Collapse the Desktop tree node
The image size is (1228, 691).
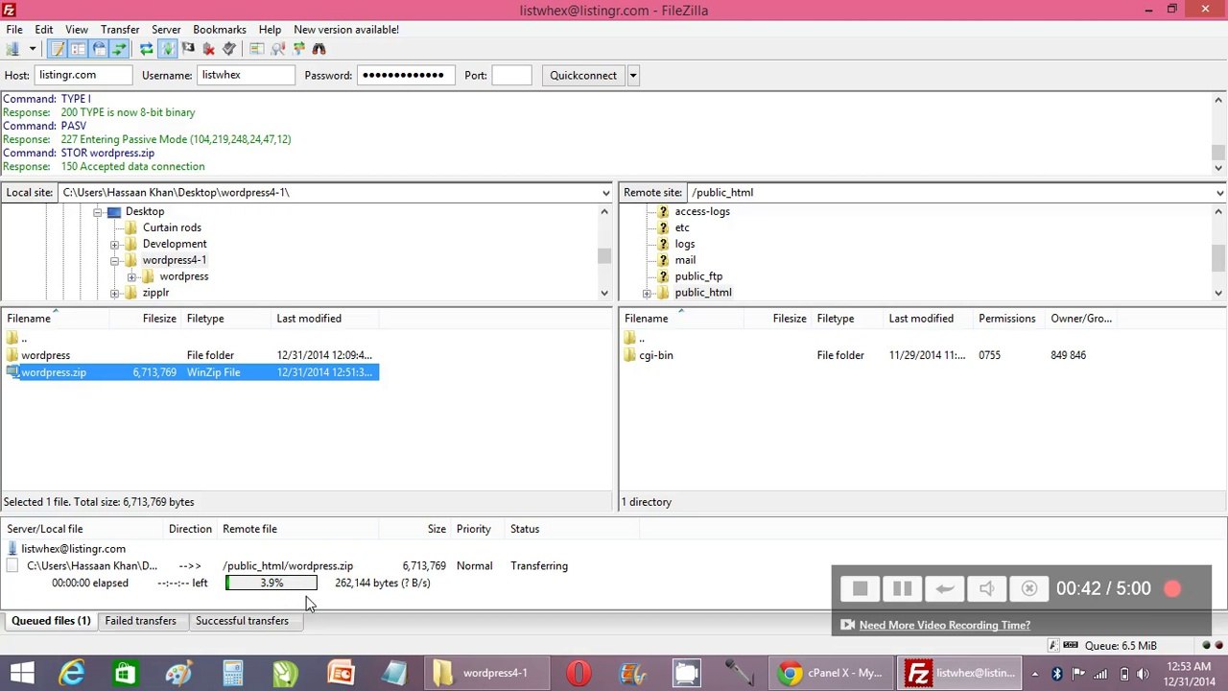point(98,211)
